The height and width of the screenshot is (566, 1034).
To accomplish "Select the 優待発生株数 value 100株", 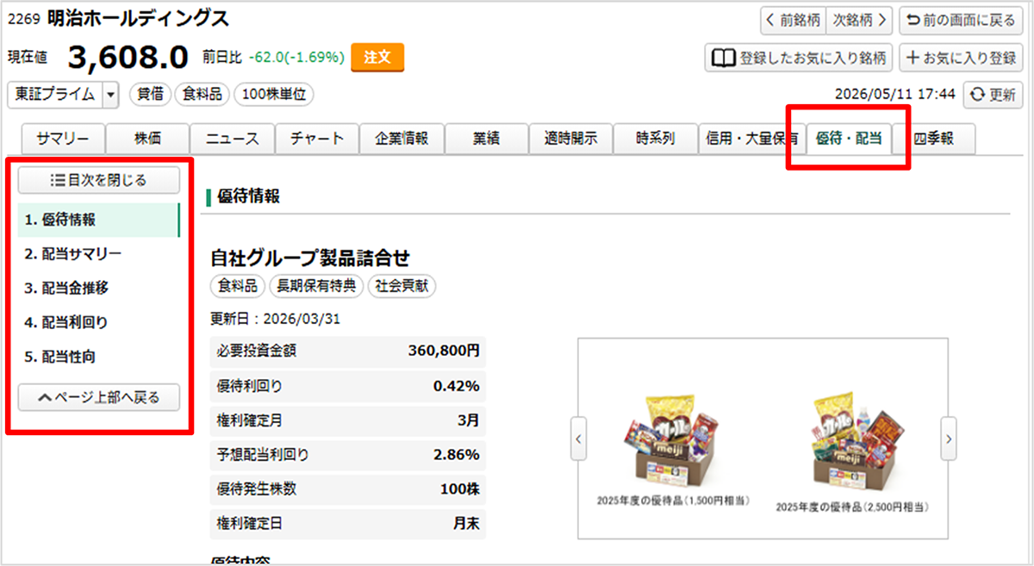I will (460, 489).
